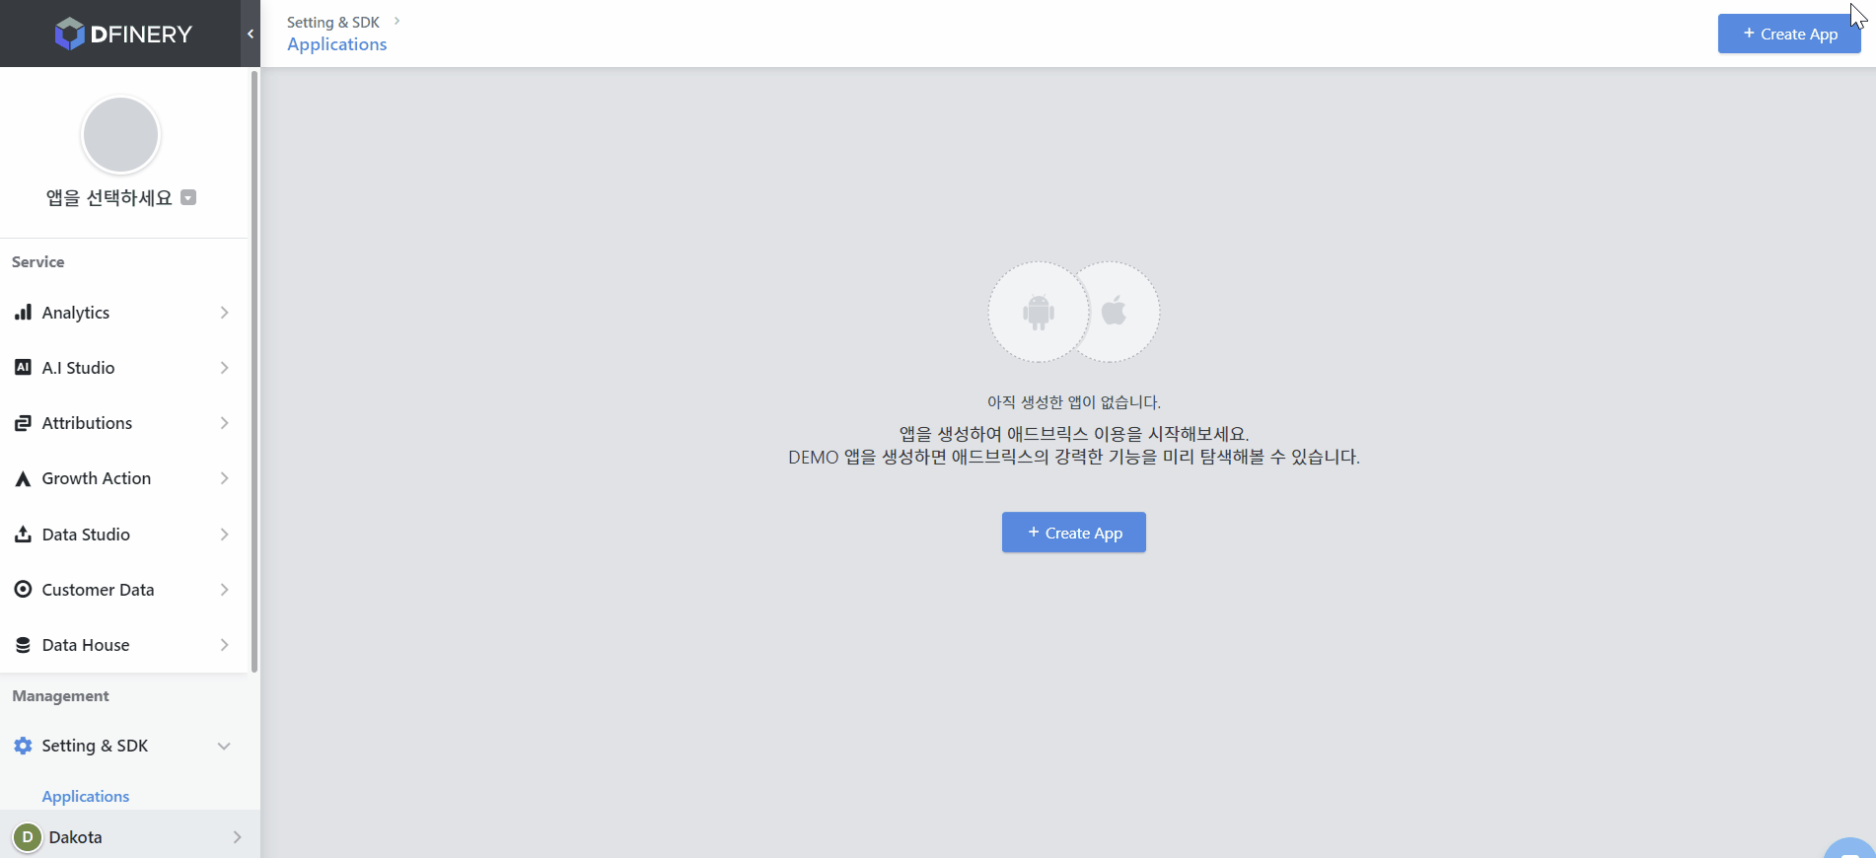The width and height of the screenshot is (1876, 858).
Task: Open the Growth Action menu item
Action: point(97,478)
